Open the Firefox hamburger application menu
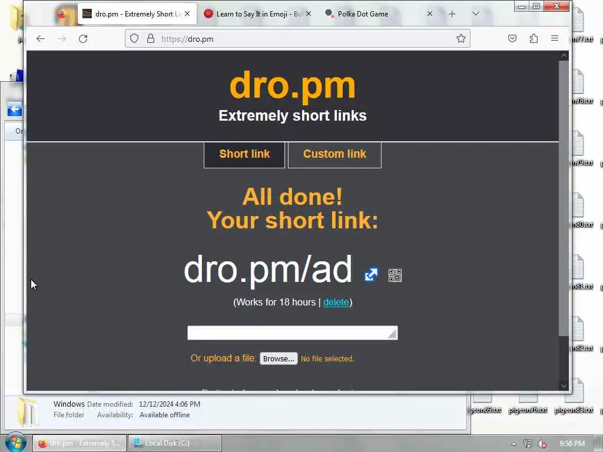The image size is (603, 452). (x=555, y=38)
